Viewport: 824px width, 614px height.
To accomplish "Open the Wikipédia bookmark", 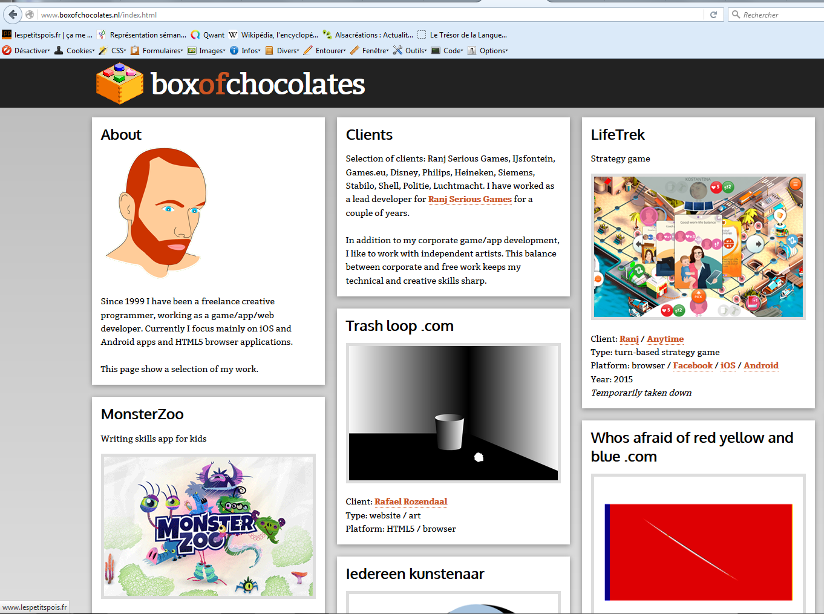I will coord(273,35).
